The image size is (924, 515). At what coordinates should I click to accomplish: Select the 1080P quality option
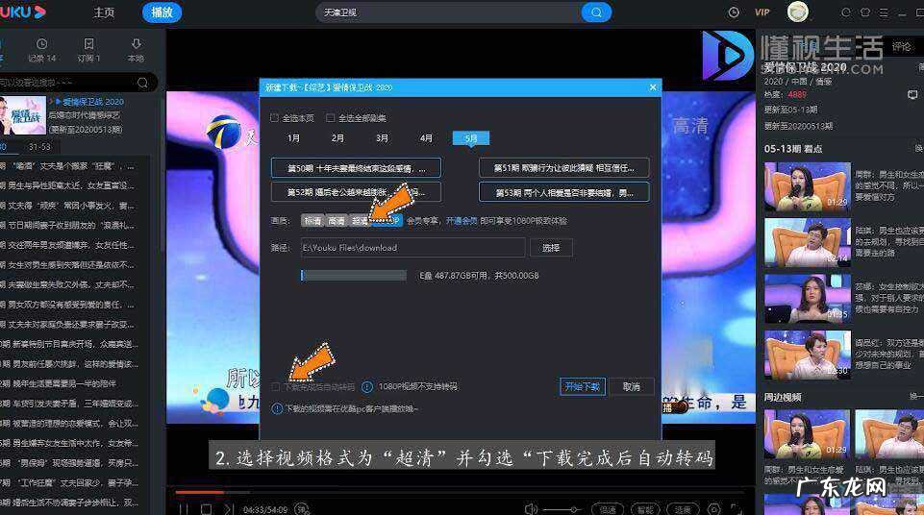[387, 221]
